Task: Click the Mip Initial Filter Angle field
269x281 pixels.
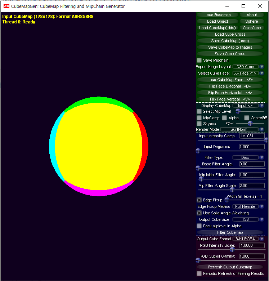Action: tap(252, 175)
